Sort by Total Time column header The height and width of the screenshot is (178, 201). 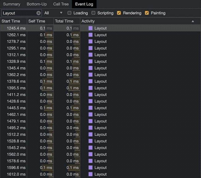point(67,21)
